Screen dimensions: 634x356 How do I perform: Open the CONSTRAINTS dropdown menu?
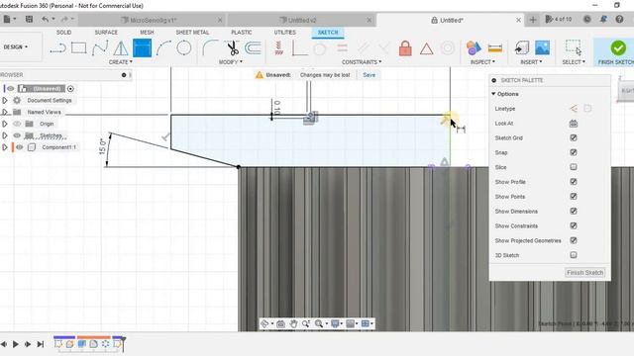point(362,62)
